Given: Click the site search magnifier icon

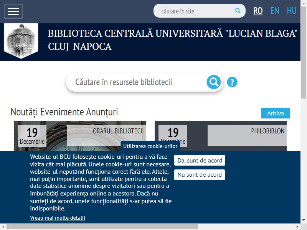Looking at the screenshot, I should pos(238,11).
